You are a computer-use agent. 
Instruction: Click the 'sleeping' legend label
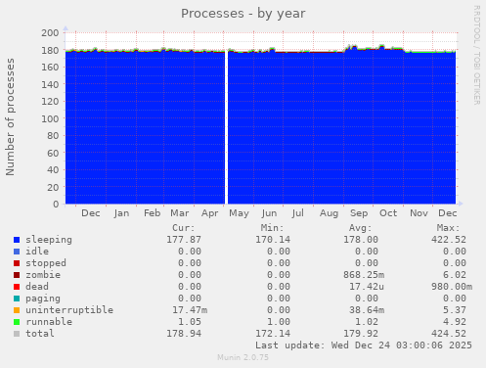click(49, 240)
